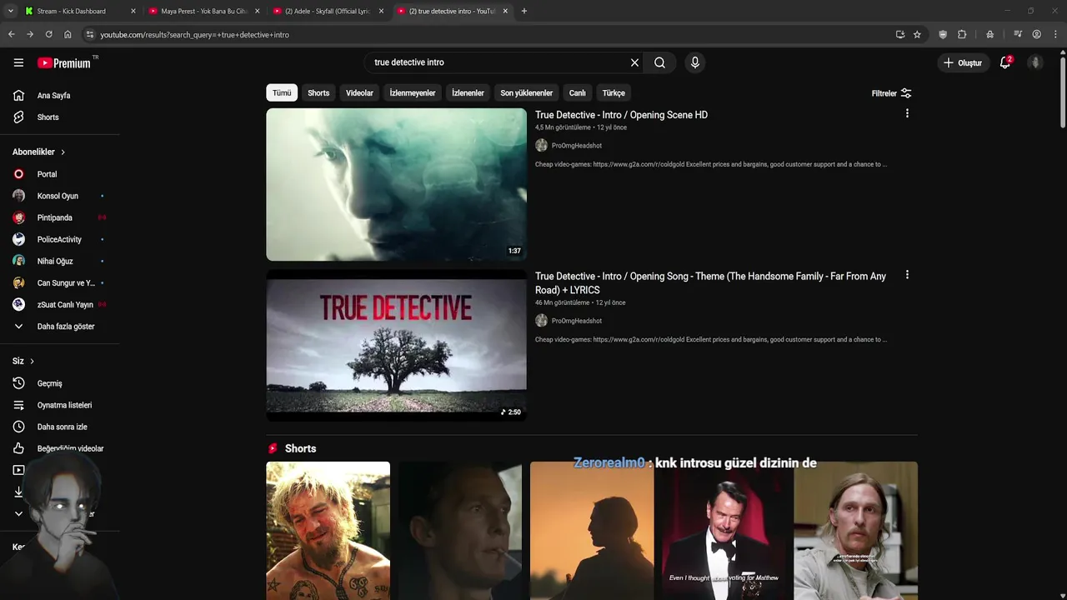The width and height of the screenshot is (1067, 600).
Task: Clear the search box with X icon
Action: coord(634,62)
